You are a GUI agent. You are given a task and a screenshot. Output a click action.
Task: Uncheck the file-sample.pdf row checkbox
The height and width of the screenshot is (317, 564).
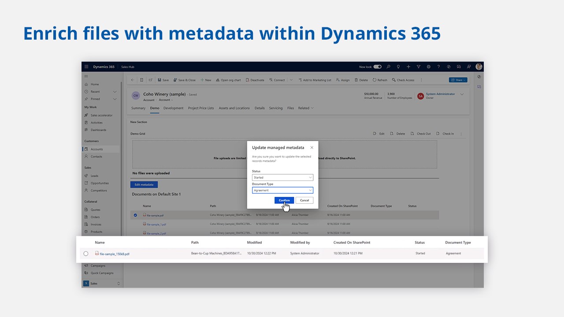[135, 215]
